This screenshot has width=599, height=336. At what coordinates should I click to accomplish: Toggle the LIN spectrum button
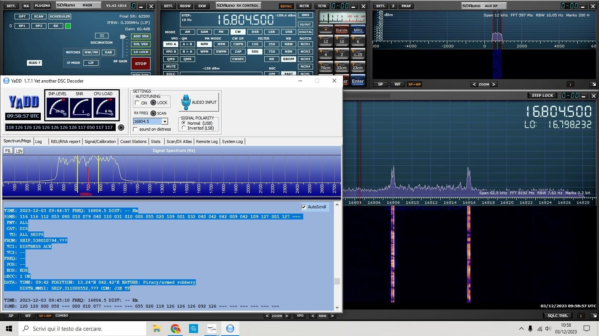(x=19, y=151)
